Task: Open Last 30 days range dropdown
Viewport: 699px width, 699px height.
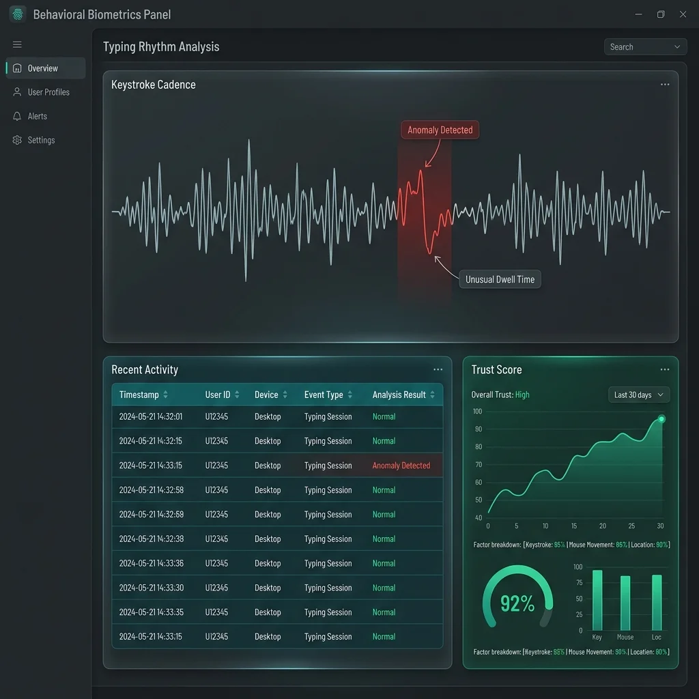Action: coord(639,395)
